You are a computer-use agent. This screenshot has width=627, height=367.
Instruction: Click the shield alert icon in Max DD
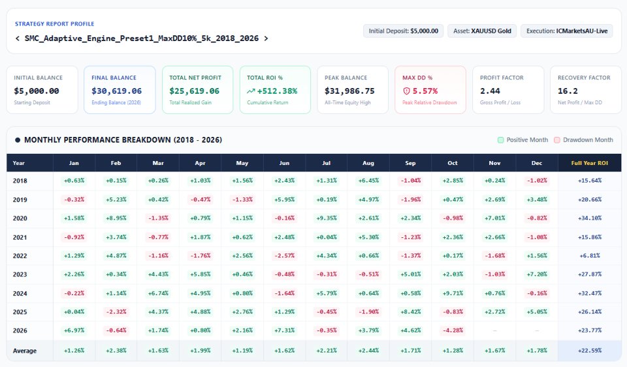(x=406, y=91)
